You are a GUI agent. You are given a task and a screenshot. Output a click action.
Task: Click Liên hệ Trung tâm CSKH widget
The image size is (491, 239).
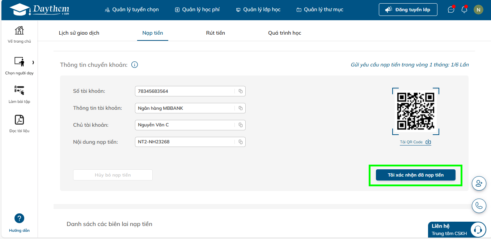[x=457, y=230]
